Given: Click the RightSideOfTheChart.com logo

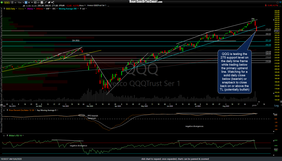Looking at the screenshot, I should point(146,2).
